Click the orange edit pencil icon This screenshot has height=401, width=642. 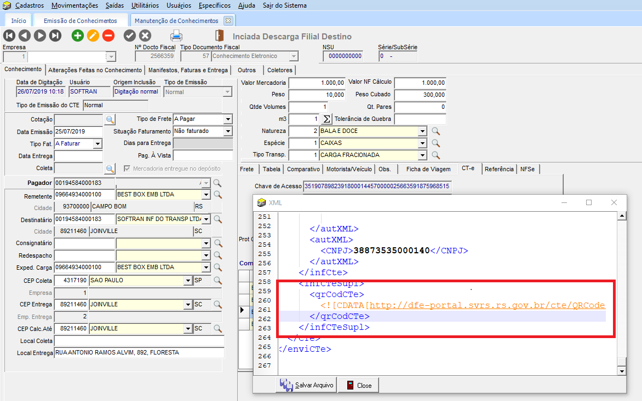coord(93,36)
